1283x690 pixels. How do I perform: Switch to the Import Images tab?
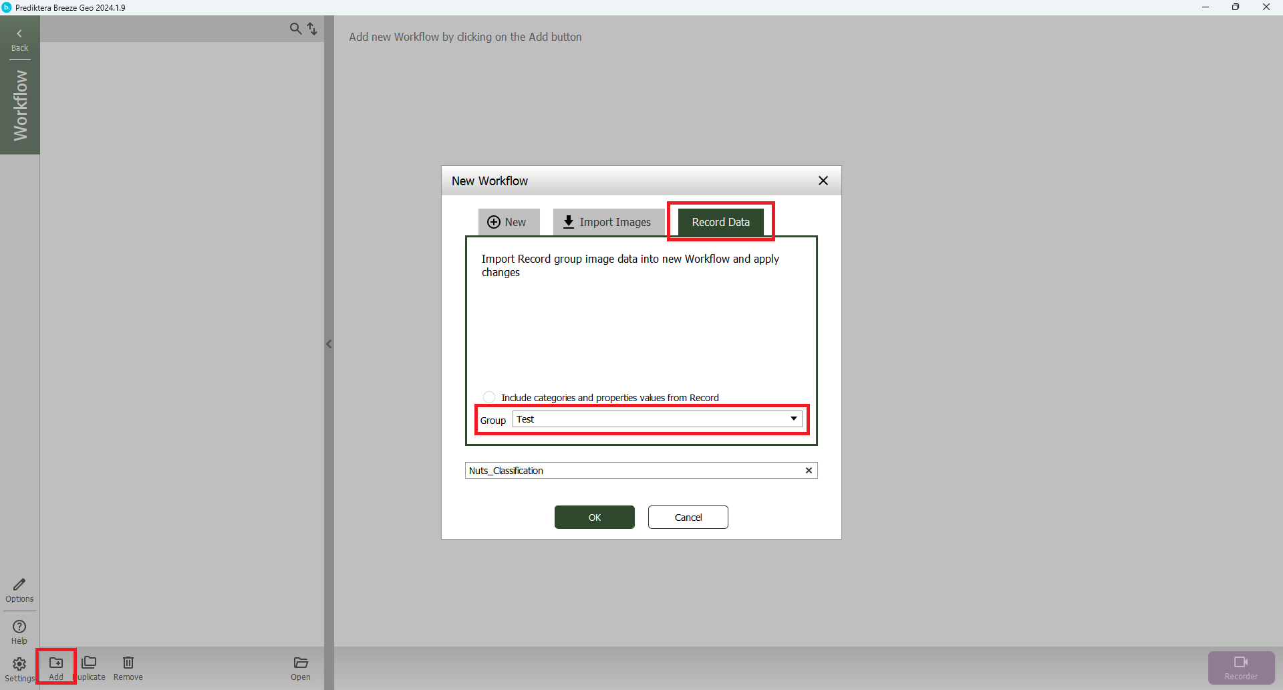607,222
